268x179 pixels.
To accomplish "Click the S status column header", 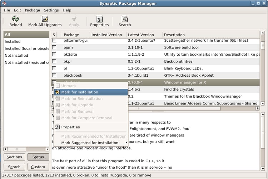I will 54,35.
